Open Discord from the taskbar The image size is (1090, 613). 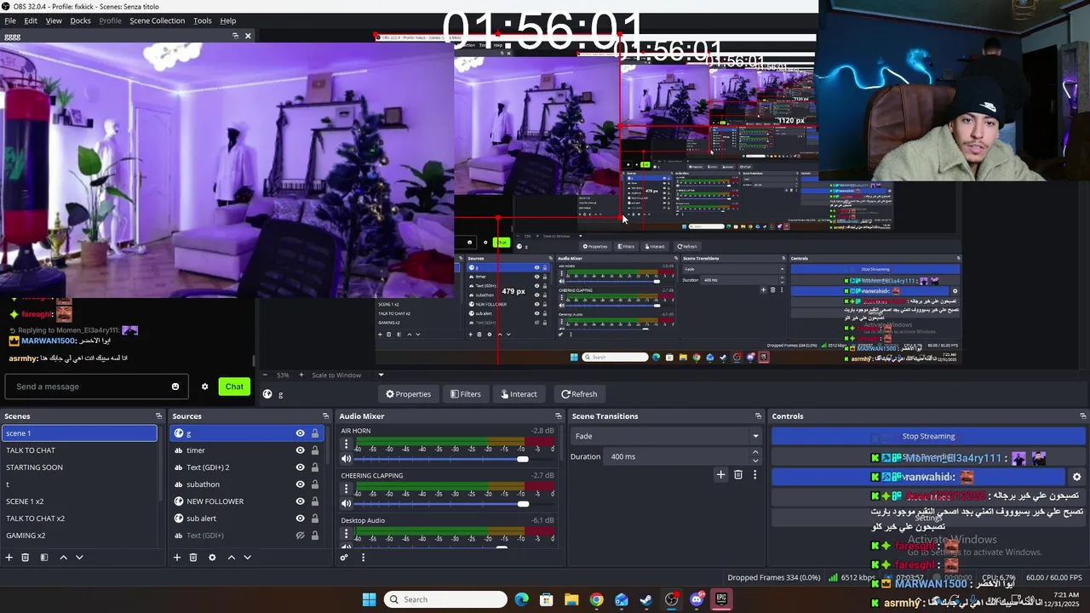click(x=697, y=599)
